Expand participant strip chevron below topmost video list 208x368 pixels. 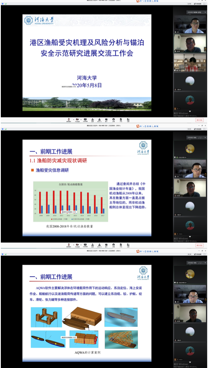pos(190,111)
